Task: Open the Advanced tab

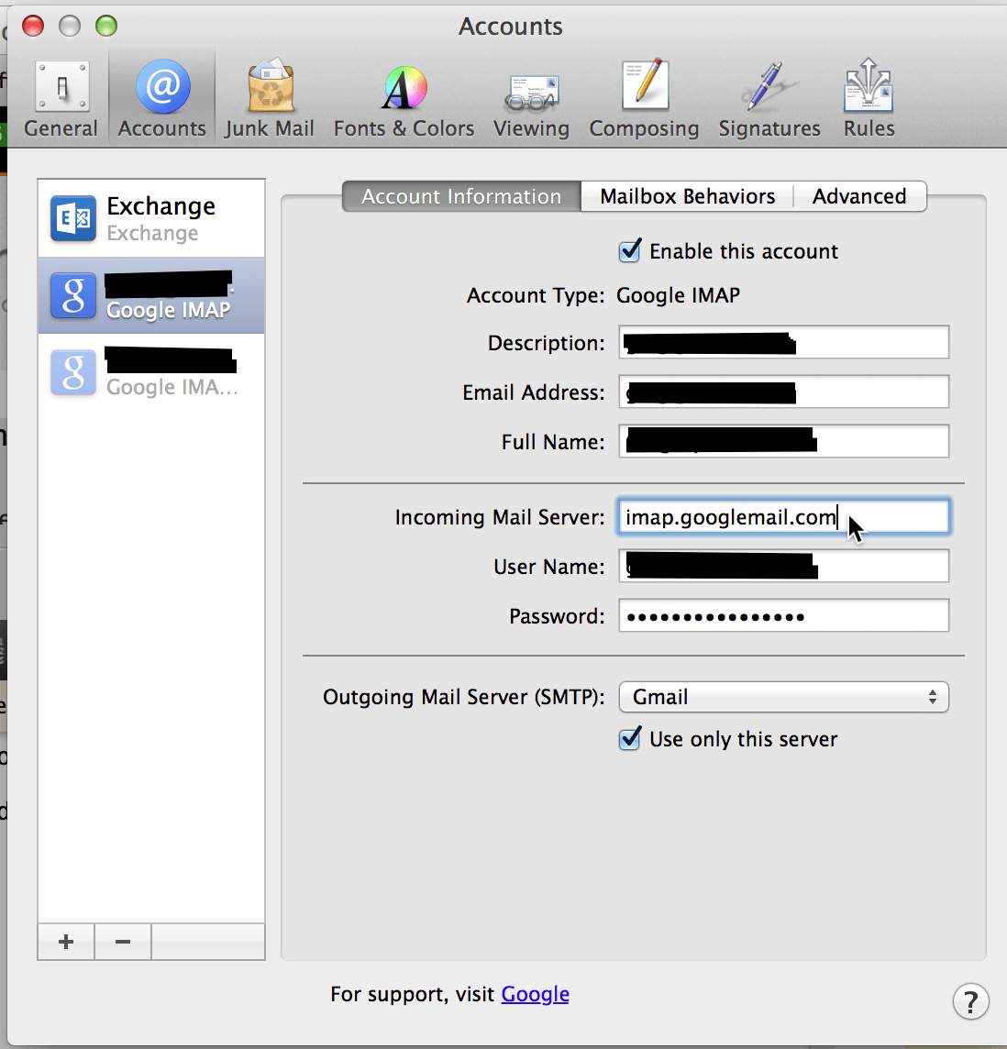Action: coord(858,196)
